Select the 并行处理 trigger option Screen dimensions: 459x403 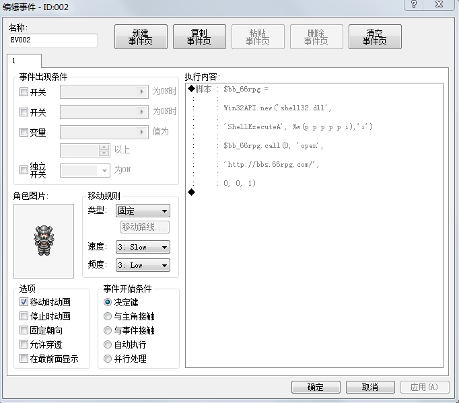108,359
